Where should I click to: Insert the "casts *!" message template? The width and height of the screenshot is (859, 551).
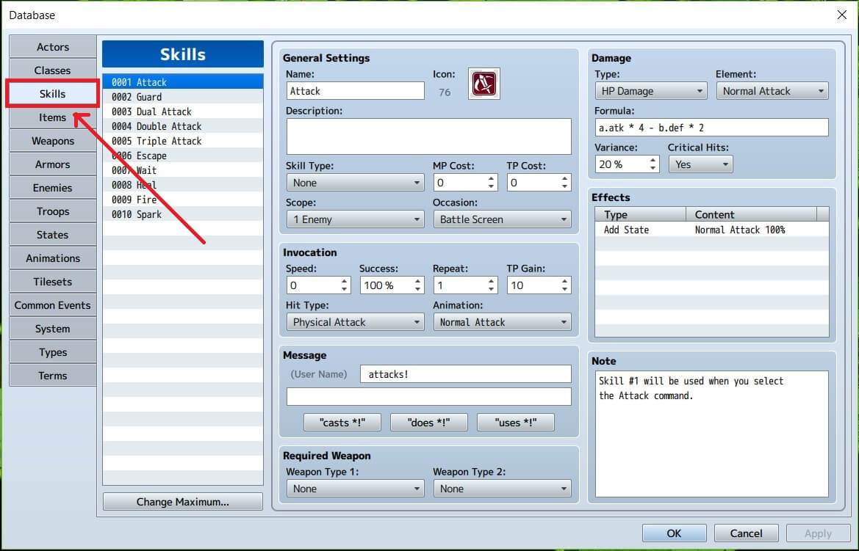342,423
